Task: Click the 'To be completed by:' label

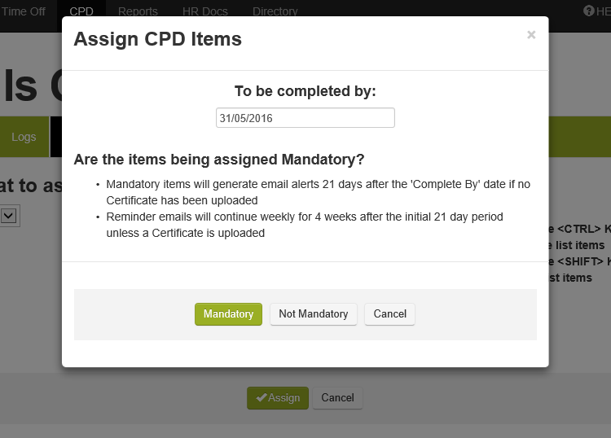Action: pos(305,91)
